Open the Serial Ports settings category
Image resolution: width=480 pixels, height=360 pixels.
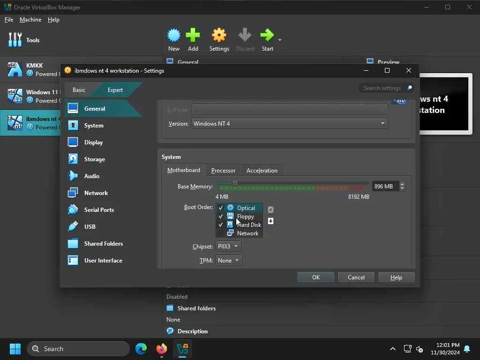(x=103, y=210)
